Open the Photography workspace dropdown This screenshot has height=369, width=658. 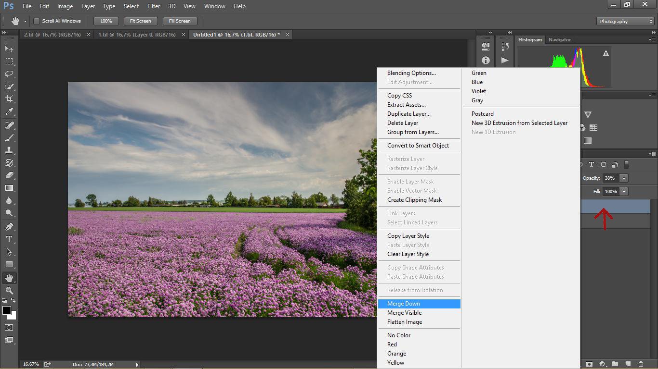point(625,21)
